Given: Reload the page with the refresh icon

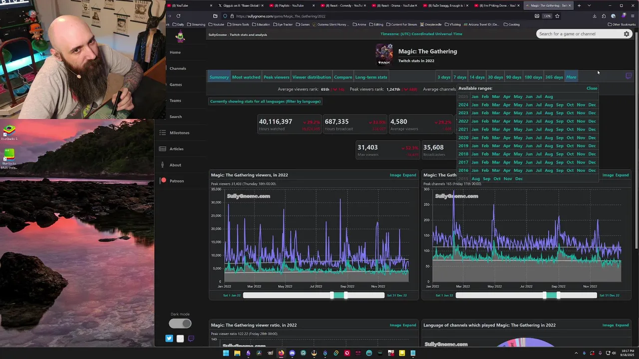Looking at the screenshot, I should click(178, 16).
